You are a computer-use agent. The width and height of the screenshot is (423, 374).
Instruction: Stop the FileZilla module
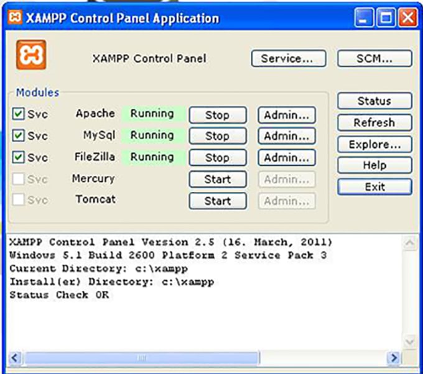pyautogui.click(x=218, y=158)
